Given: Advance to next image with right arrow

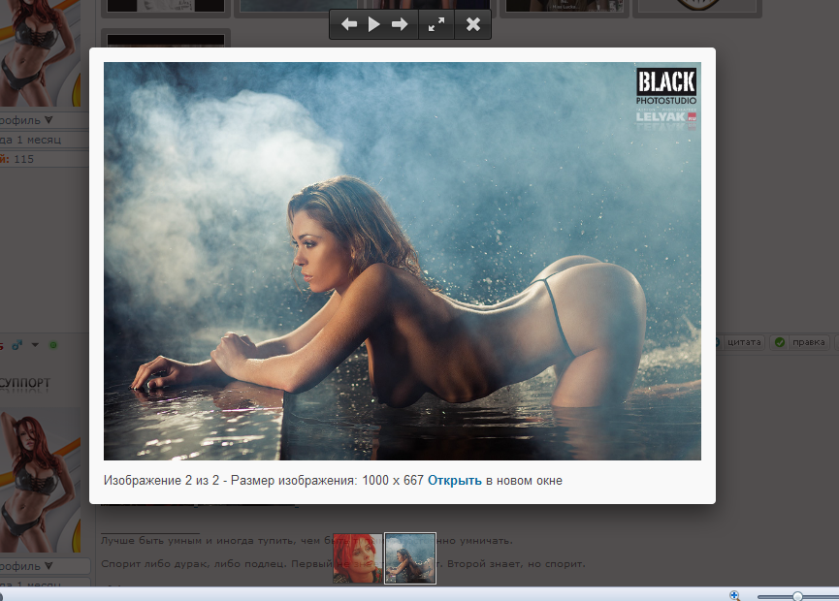Looking at the screenshot, I should point(400,24).
